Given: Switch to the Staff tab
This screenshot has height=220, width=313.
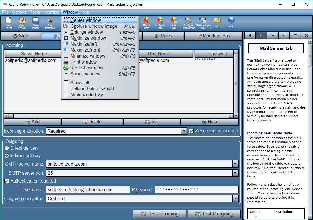Looking at the screenshot, I should coord(20,36).
